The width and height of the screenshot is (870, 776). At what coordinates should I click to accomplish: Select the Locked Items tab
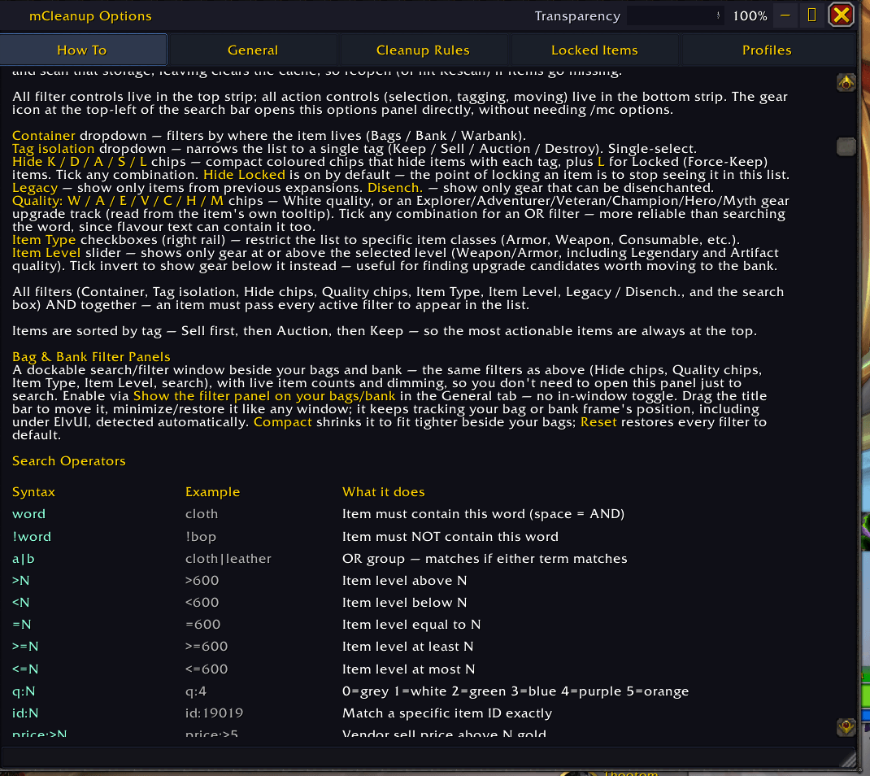pyautogui.click(x=594, y=50)
